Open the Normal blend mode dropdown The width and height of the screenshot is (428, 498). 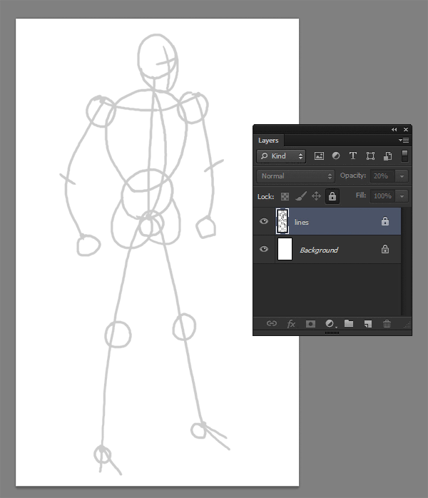coord(295,176)
